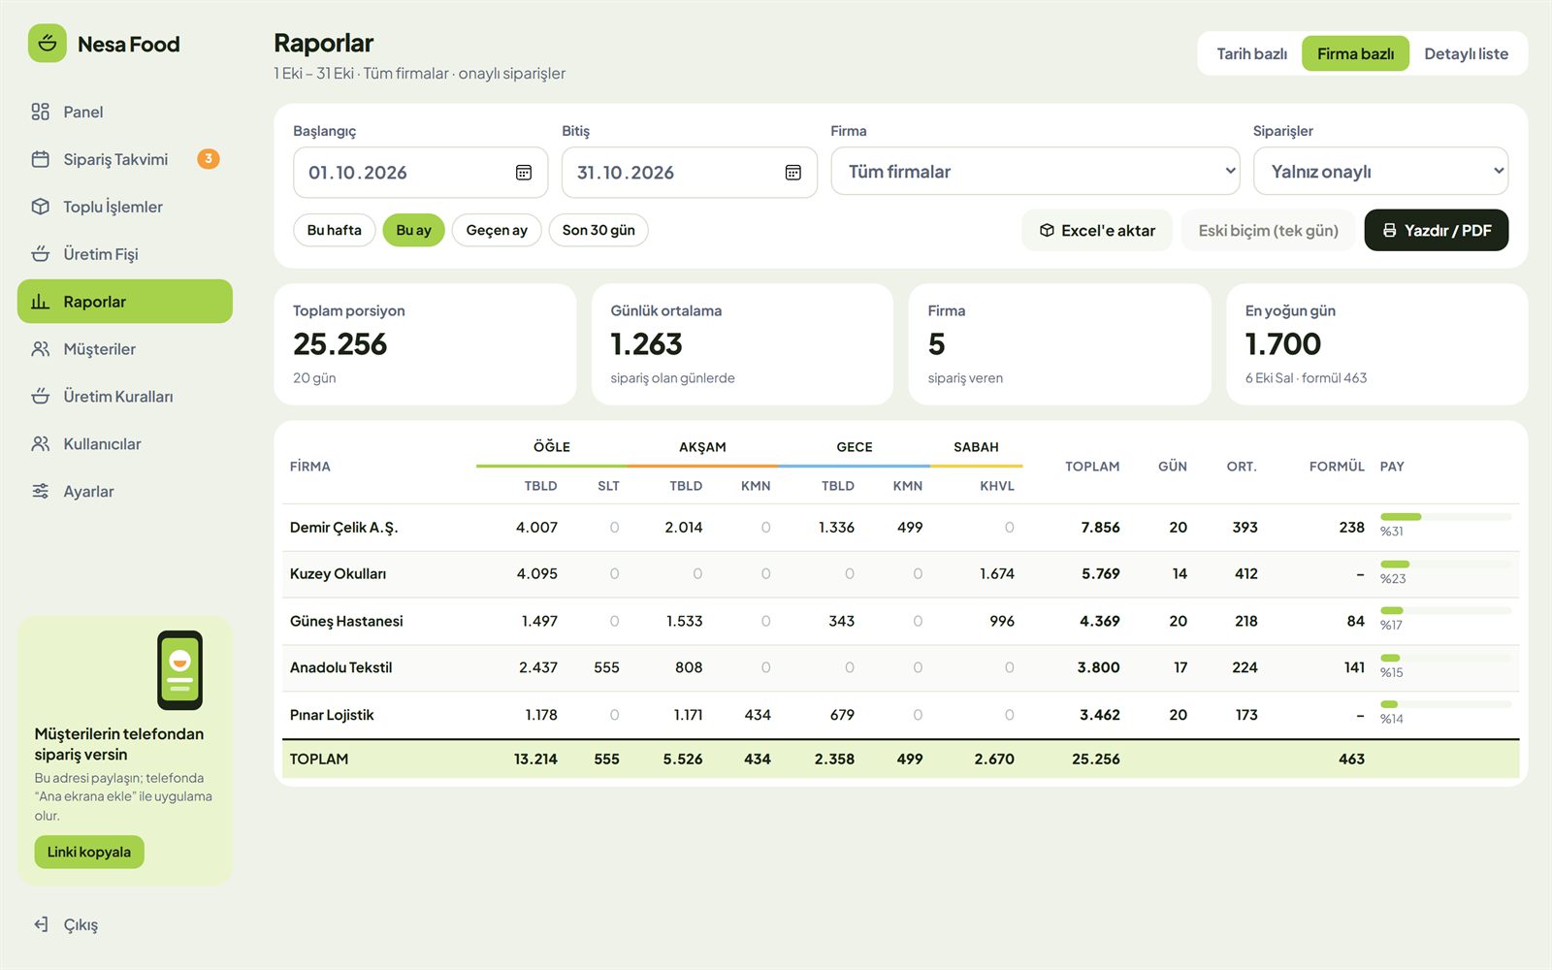Click the Üretim Kuralları bowl icon
Viewport: 1552px width, 970px height.
point(40,397)
